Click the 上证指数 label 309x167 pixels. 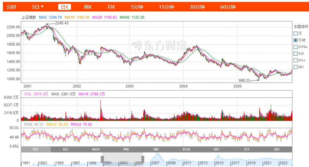point(29,17)
